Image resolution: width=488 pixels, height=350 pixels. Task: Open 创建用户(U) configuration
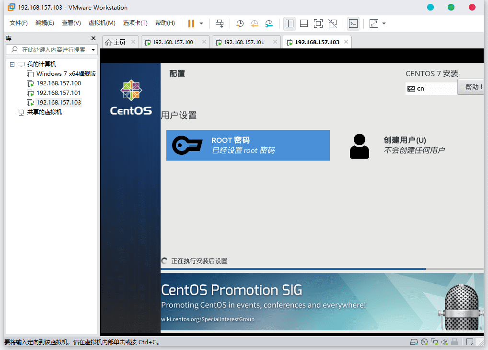click(x=404, y=145)
